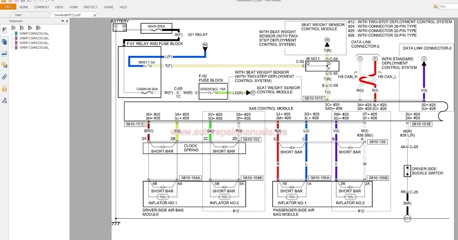Open the FORM ribbon tab
This screenshot has width=458, height=240.
pyautogui.click(x=74, y=7)
